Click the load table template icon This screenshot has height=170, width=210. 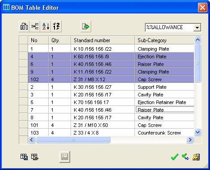click(x=35, y=157)
